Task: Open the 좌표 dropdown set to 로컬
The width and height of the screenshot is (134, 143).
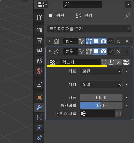Action: (x=101, y=71)
